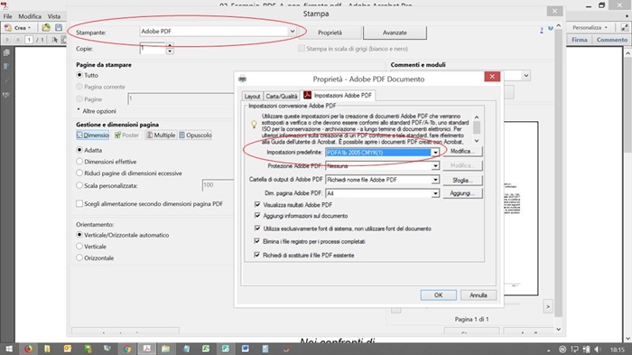Open the Impostazioni predefinite dropdown

point(435,153)
